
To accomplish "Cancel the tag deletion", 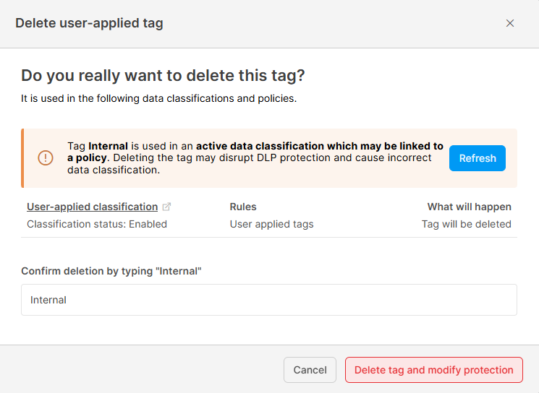I will tap(310, 370).
